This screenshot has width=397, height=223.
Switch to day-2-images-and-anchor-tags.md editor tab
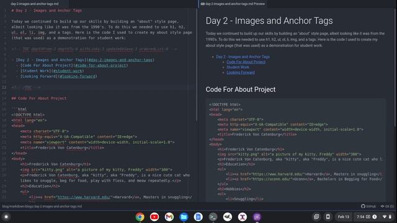[35, 4]
